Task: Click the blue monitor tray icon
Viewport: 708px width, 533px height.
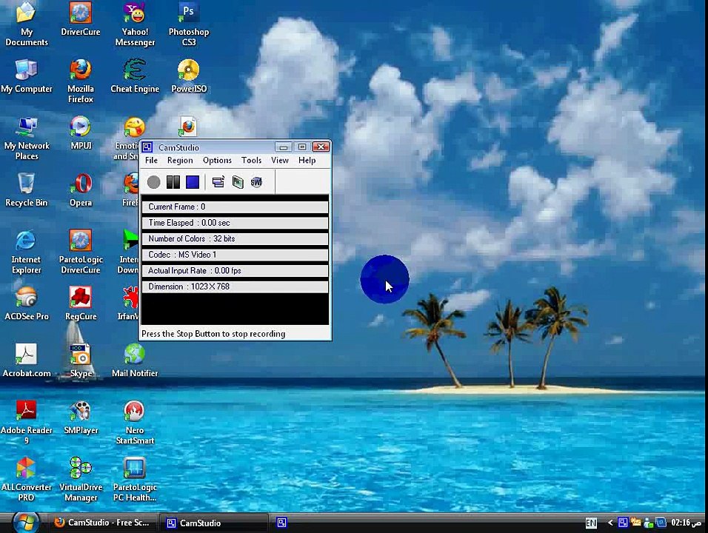Action: (x=661, y=523)
